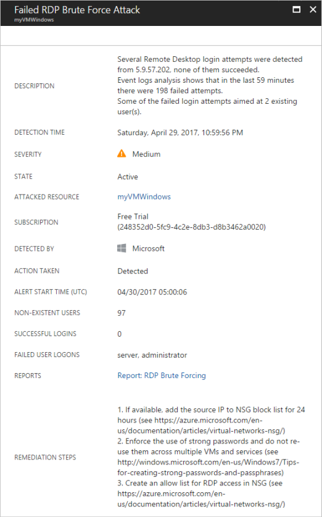Close the Failed RDP Brute Force Attack blade

pos(313,9)
